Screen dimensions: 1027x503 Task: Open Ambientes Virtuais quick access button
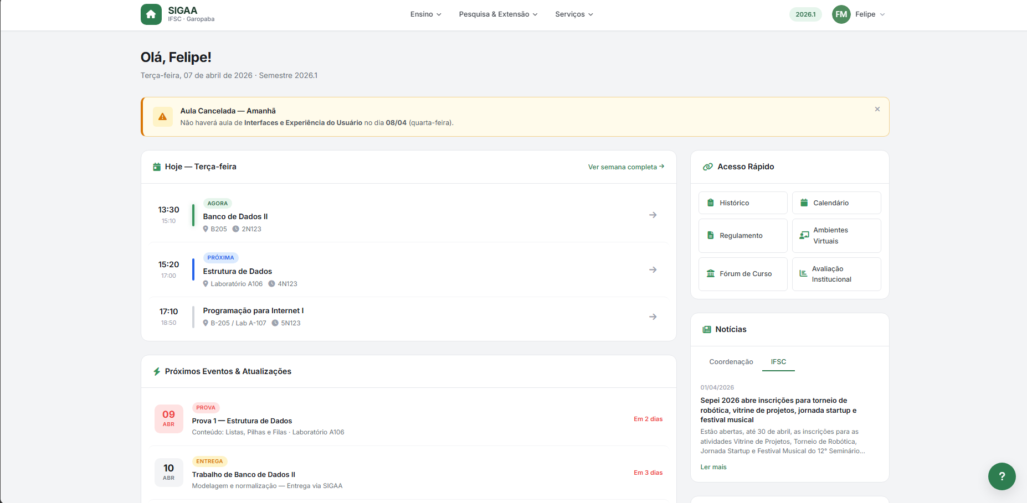tap(836, 236)
